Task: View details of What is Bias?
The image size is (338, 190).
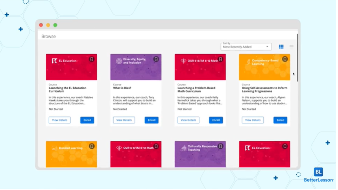Action: tap(125, 121)
